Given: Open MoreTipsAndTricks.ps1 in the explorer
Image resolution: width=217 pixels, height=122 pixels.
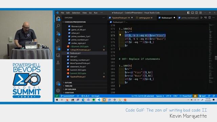Looking at the screenshot, I should [80, 63].
